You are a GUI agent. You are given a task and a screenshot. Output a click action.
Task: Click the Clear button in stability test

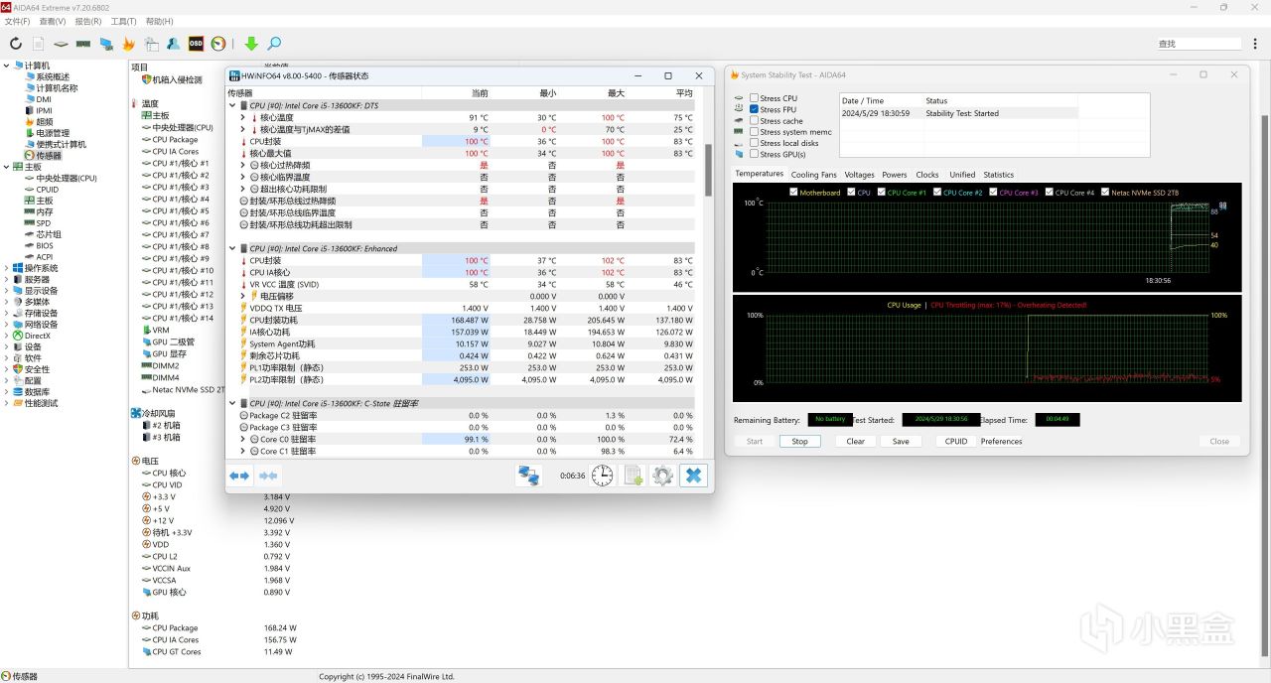[855, 441]
